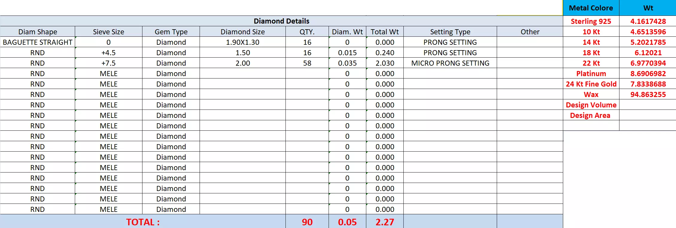The height and width of the screenshot is (228, 676).
Task: Select the 10 Kt metal cell
Action: click(x=591, y=32)
